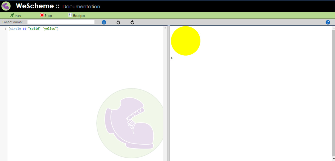Undo the last edit

(118, 22)
